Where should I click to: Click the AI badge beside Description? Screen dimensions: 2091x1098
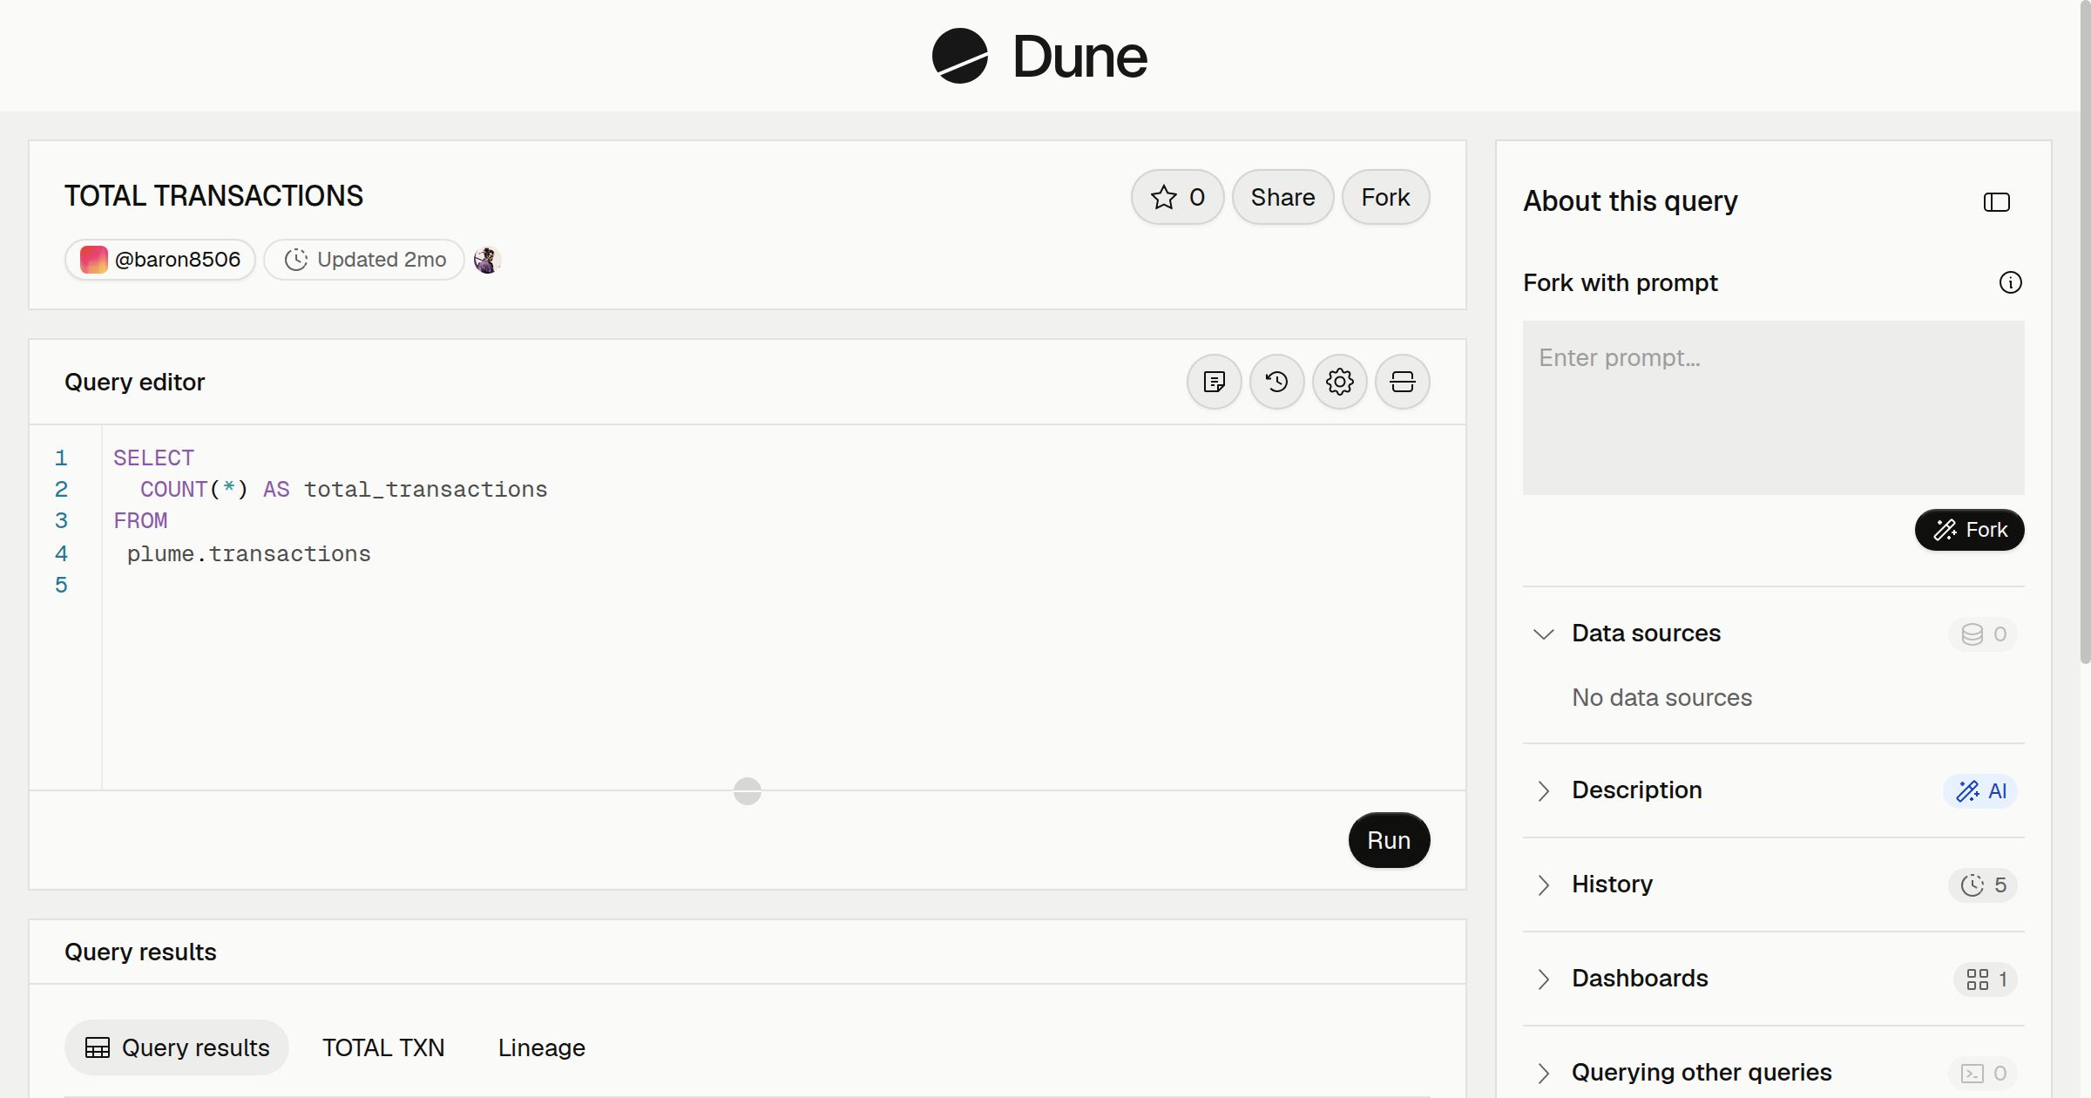point(1980,790)
